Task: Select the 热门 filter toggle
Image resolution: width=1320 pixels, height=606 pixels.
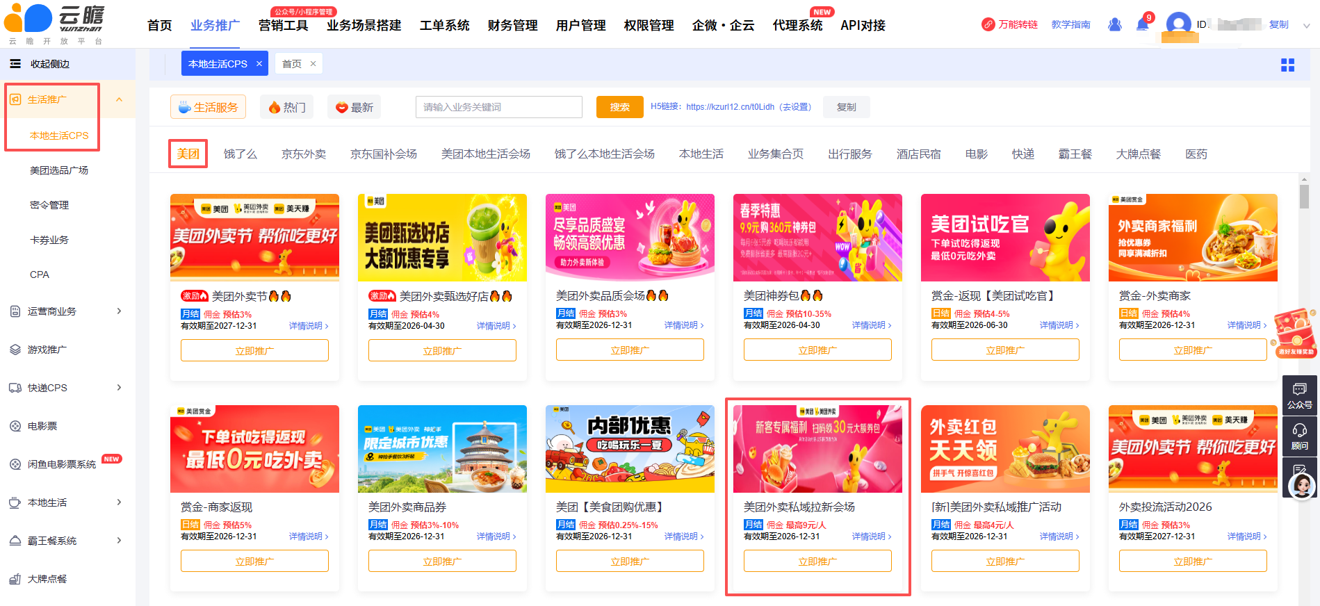Action: (x=287, y=107)
